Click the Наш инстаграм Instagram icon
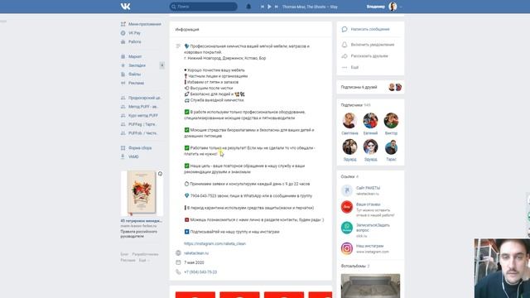The height and width of the screenshot is (298, 530). 347,248
